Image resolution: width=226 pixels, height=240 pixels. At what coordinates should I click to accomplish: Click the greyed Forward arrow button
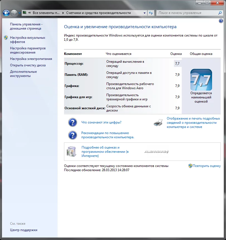(x=14, y=13)
